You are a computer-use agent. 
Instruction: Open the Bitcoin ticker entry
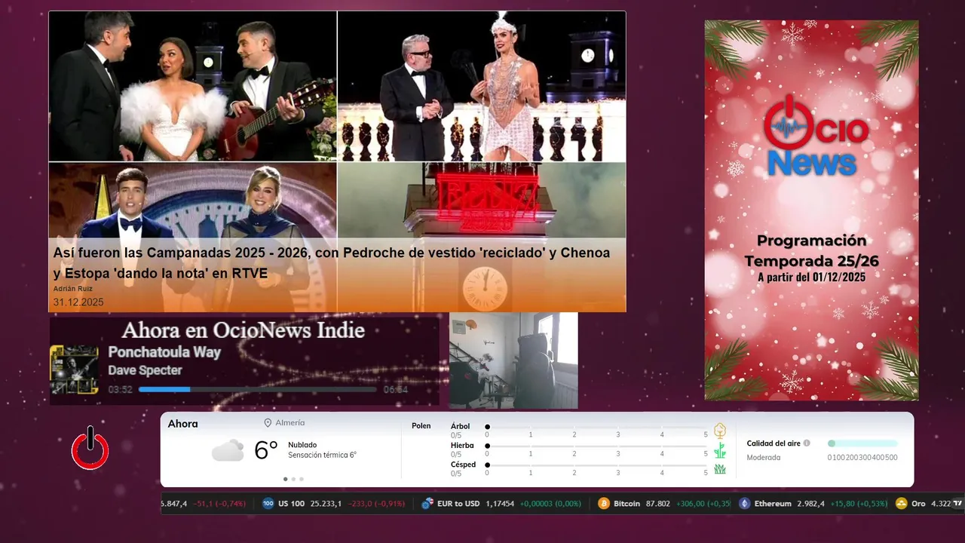[664, 504]
